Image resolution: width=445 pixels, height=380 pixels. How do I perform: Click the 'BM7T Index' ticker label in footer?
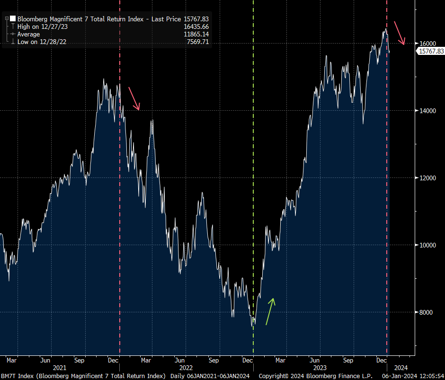point(15,376)
